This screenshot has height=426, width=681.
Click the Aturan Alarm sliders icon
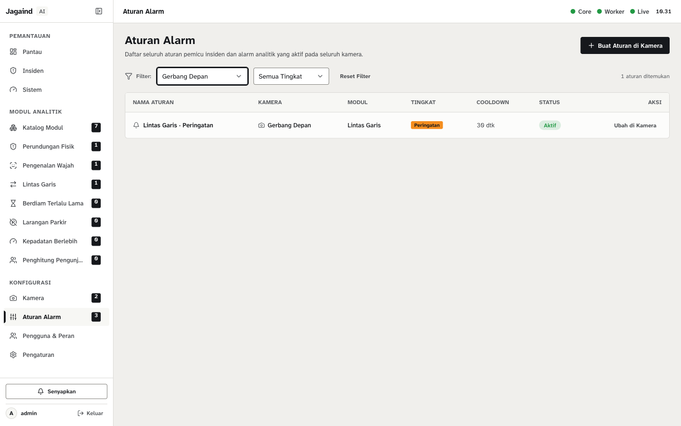13,317
